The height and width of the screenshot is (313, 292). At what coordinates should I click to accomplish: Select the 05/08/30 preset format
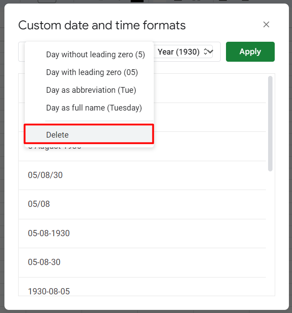coord(142,175)
